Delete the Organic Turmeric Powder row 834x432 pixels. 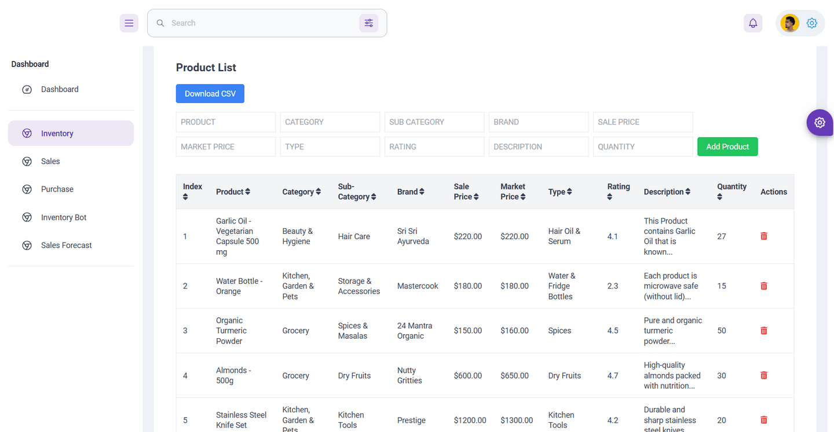tap(764, 331)
